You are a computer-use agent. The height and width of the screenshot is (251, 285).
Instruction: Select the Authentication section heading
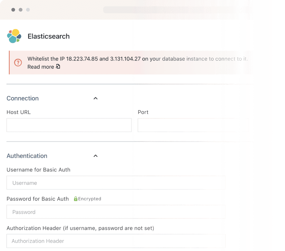[x=27, y=156]
